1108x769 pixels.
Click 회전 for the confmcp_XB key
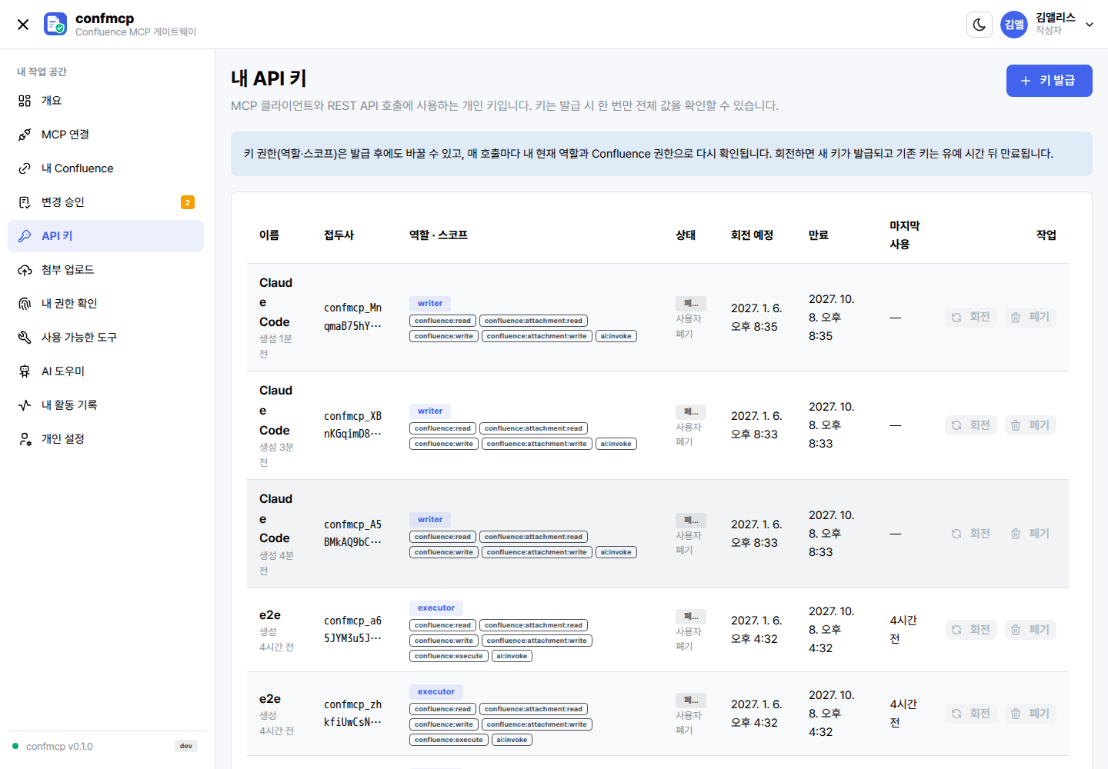click(971, 425)
